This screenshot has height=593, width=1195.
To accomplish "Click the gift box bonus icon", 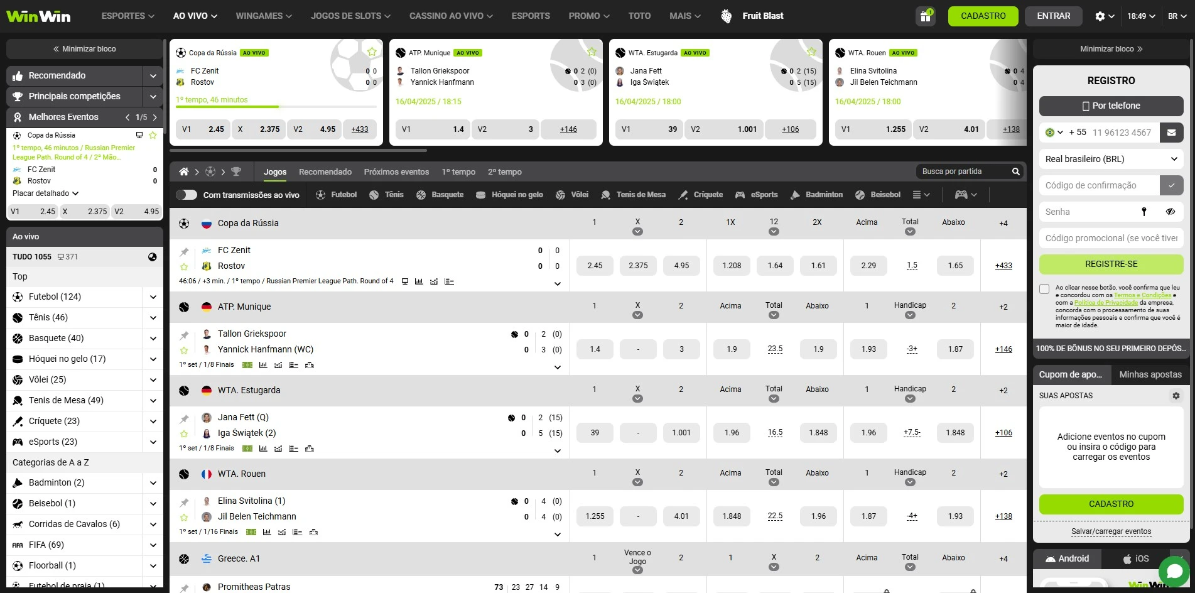I will [x=925, y=16].
